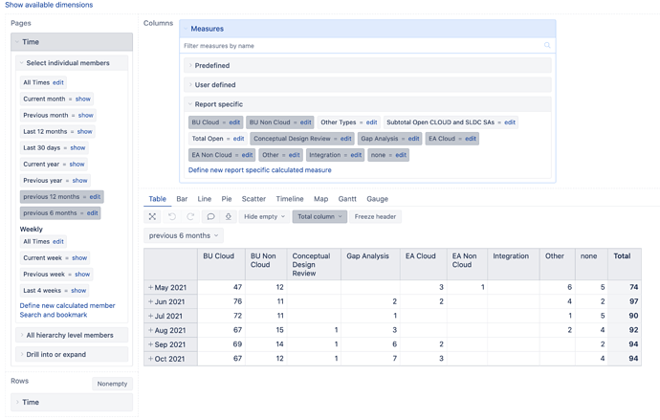The width and height of the screenshot is (660, 420).
Task: Switch to the Line chart tab
Action: pyautogui.click(x=205, y=199)
